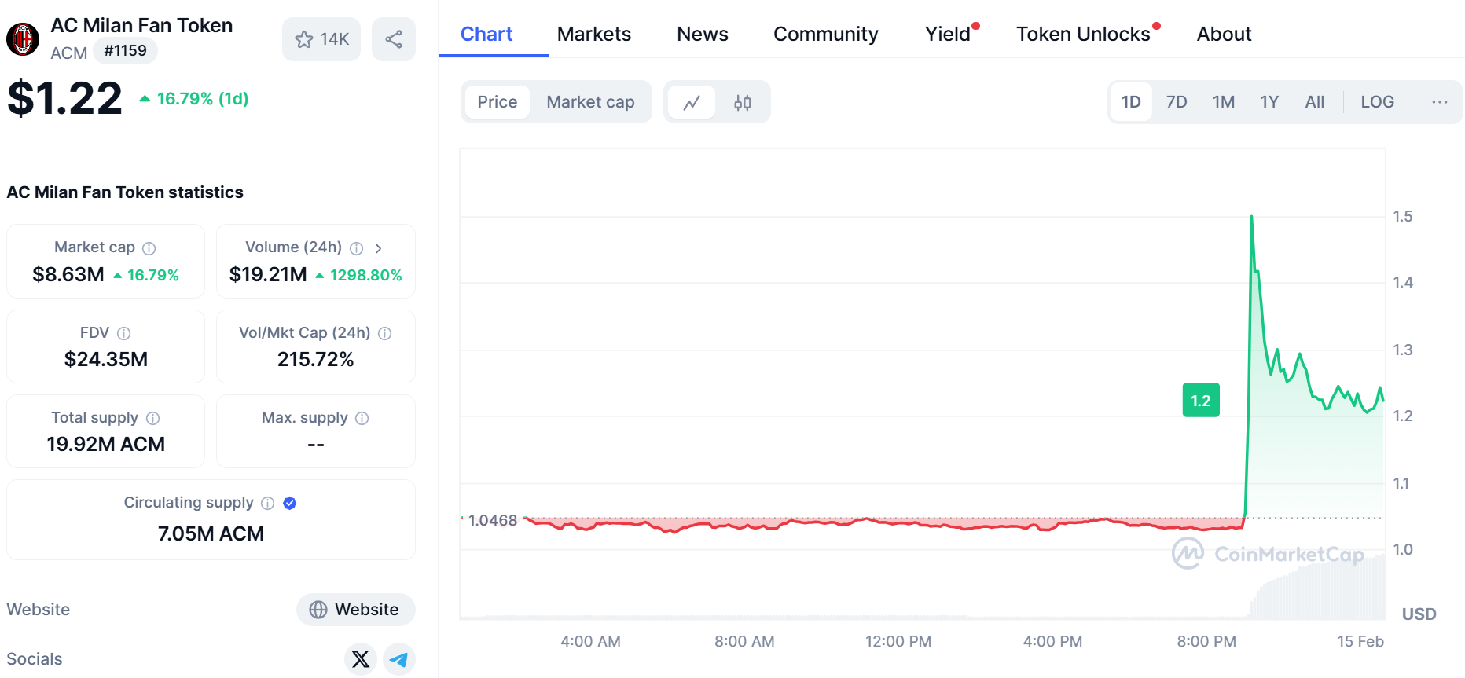The width and height of the screenshot is (1465, 678).
Task: Toggle chart to Market cap view
Action: [x=590, y=102]
